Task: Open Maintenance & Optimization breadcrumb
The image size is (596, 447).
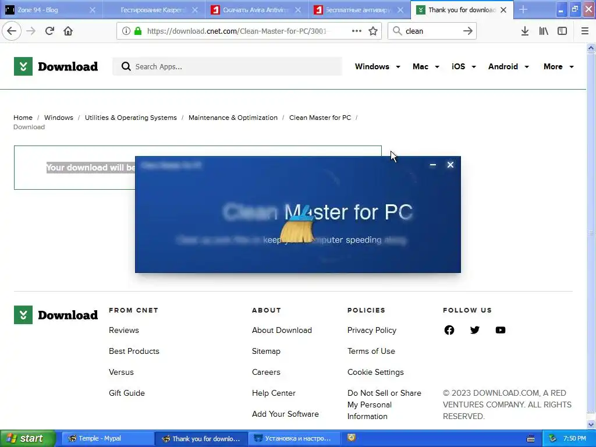Action: pos(233,118)
